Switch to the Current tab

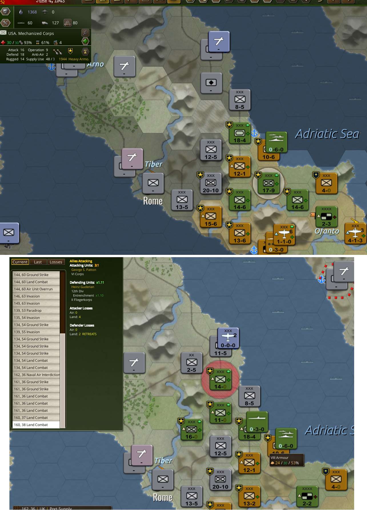point(20,262)
